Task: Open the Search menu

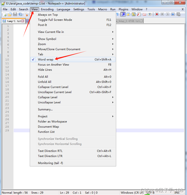Action: coord(24,9)
